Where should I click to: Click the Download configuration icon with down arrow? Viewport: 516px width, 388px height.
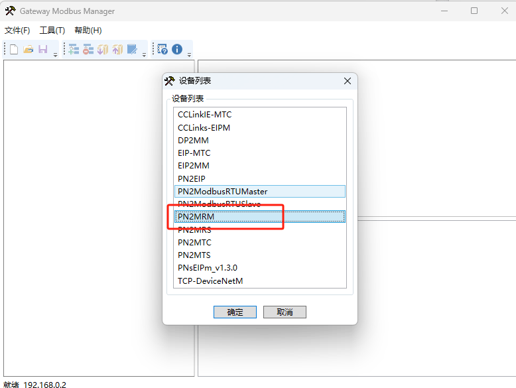(x=103, y=49)
